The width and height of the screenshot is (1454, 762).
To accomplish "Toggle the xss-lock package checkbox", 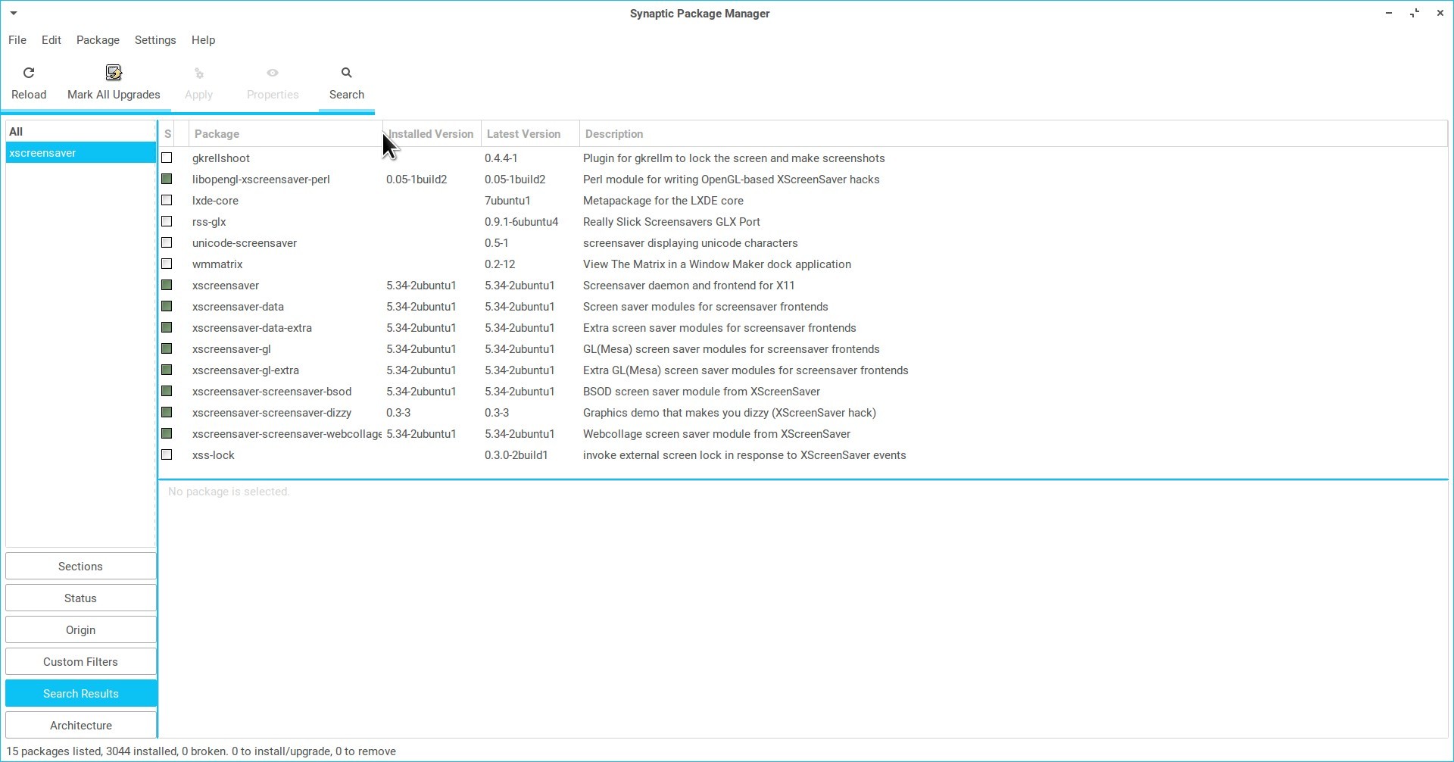I will point(167,455).
